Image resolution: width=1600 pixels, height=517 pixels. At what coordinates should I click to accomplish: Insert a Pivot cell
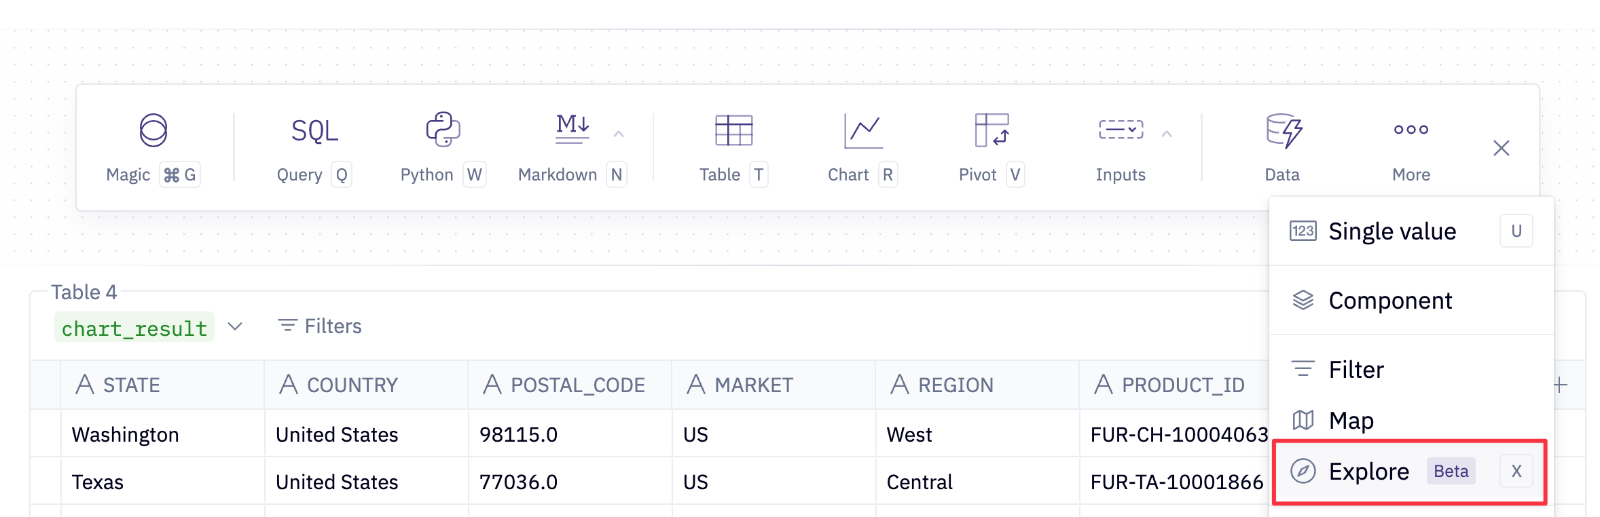point(991,147)
